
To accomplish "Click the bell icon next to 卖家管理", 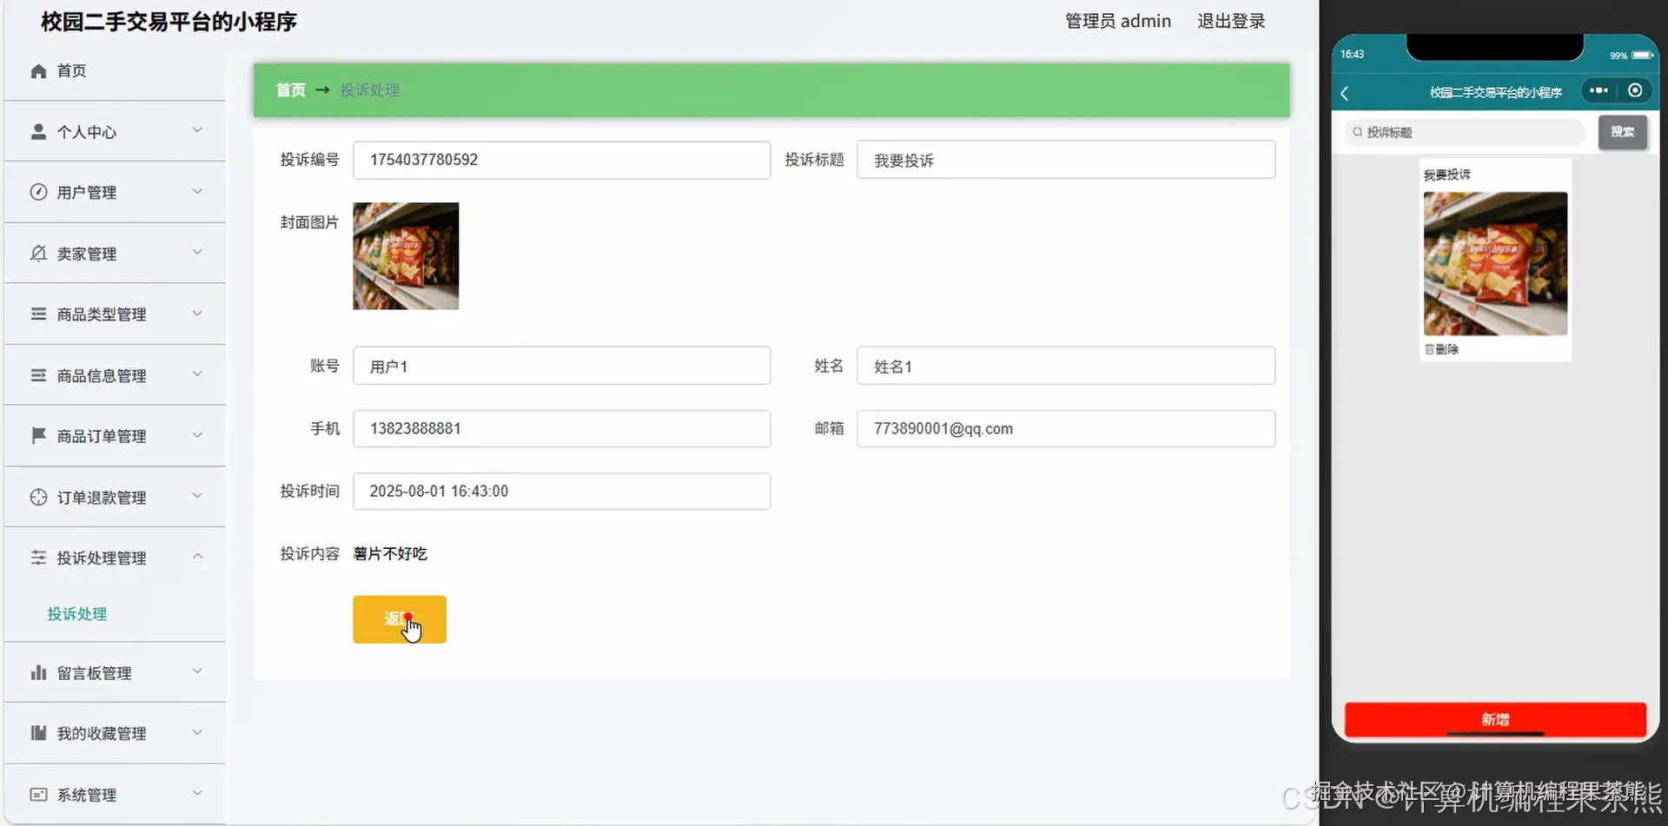I will point(38,253).
